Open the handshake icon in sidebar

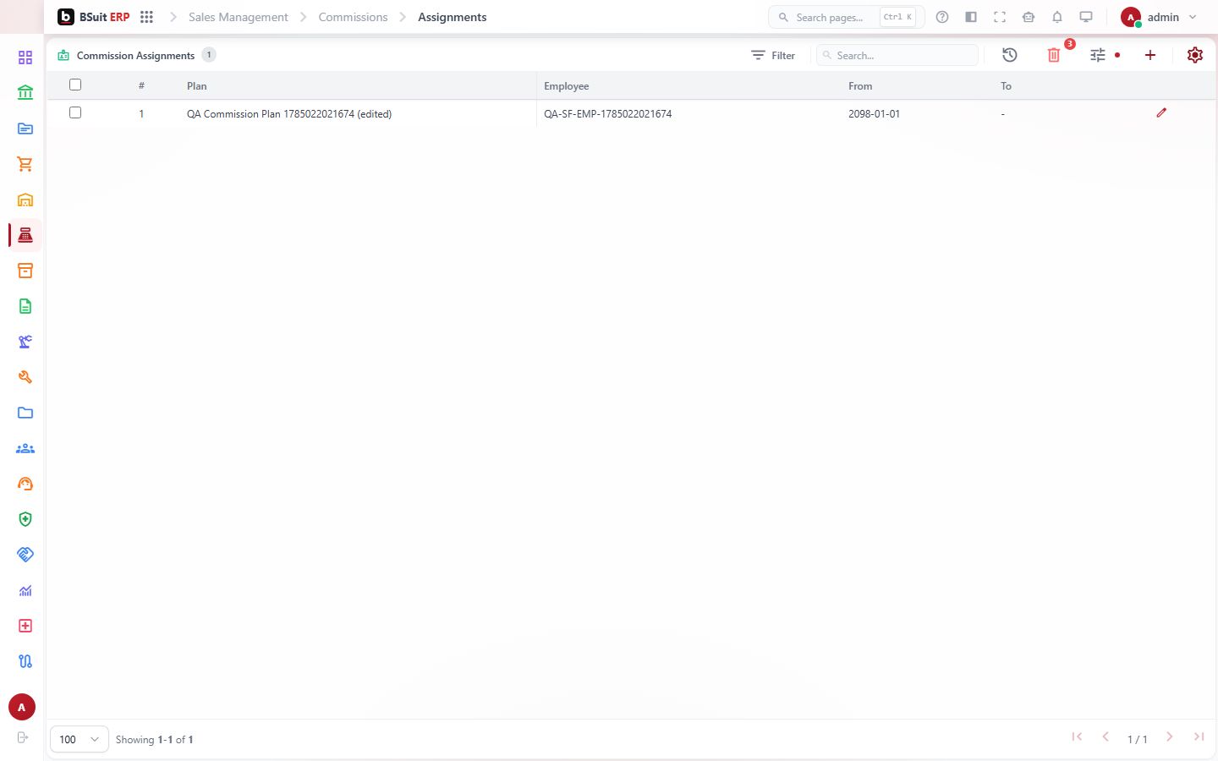pyautogui.click(x=25, y=555)
